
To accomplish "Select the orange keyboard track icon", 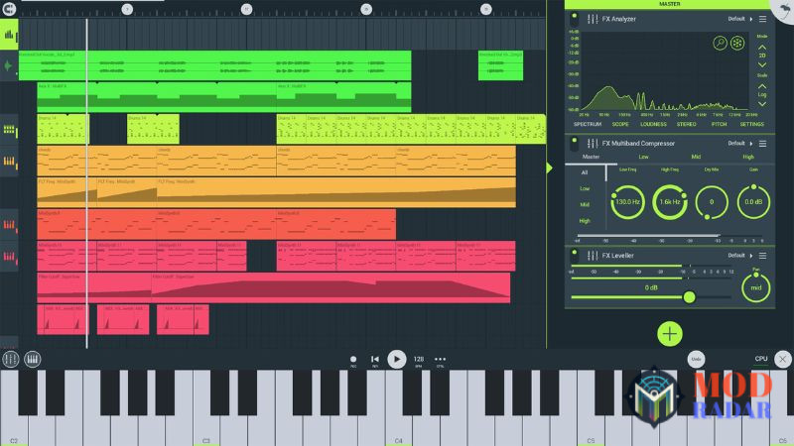I will pyautogui.click(x=9, y=162).
